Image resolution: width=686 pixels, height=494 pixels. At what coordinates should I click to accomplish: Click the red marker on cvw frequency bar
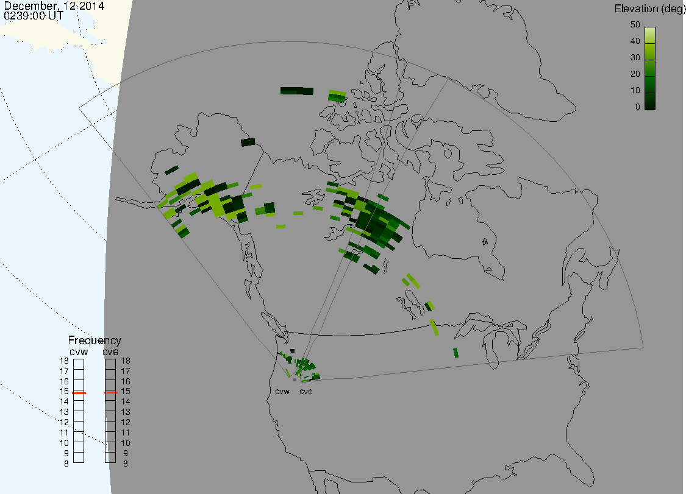coord(79,393)
